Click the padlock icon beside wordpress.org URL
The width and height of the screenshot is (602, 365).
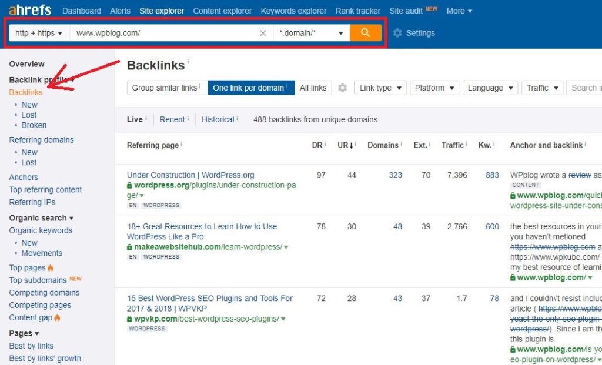point(129,185)
